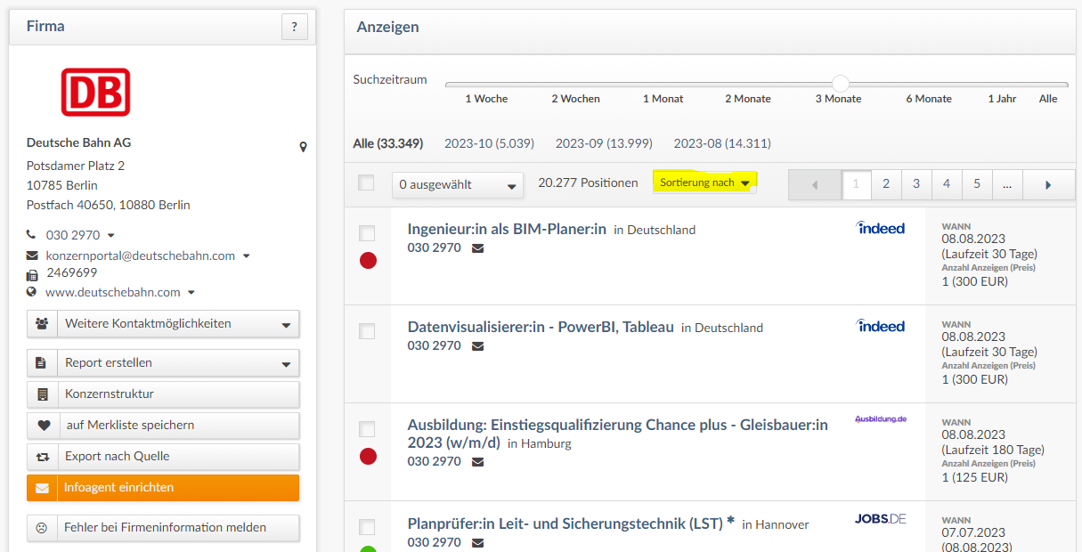Click the Infoagent einrichten button

click(163, 488)
